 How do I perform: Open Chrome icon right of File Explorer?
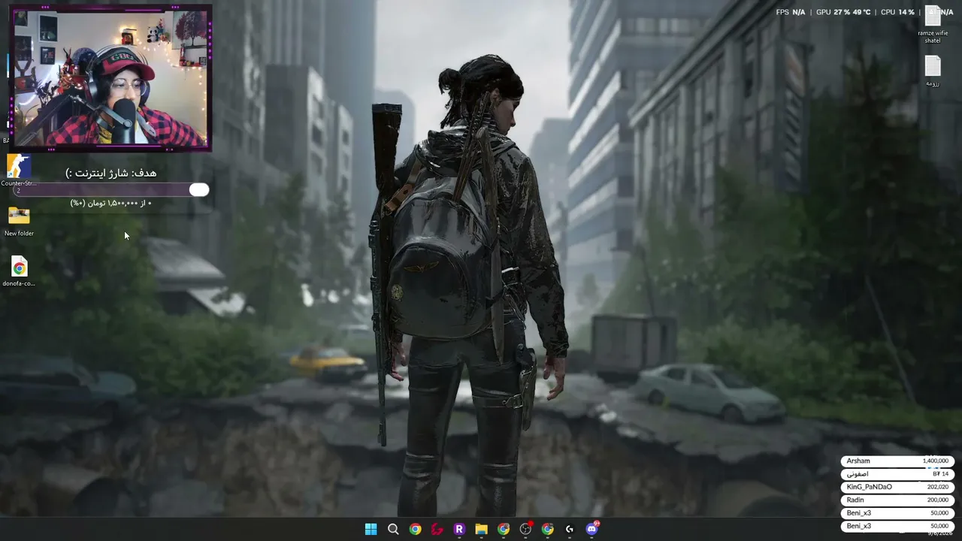[x=504, y=529]
